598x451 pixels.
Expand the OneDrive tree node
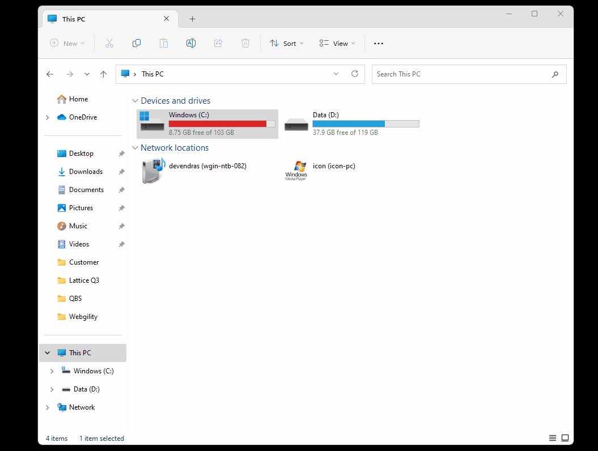coord(48,117)
